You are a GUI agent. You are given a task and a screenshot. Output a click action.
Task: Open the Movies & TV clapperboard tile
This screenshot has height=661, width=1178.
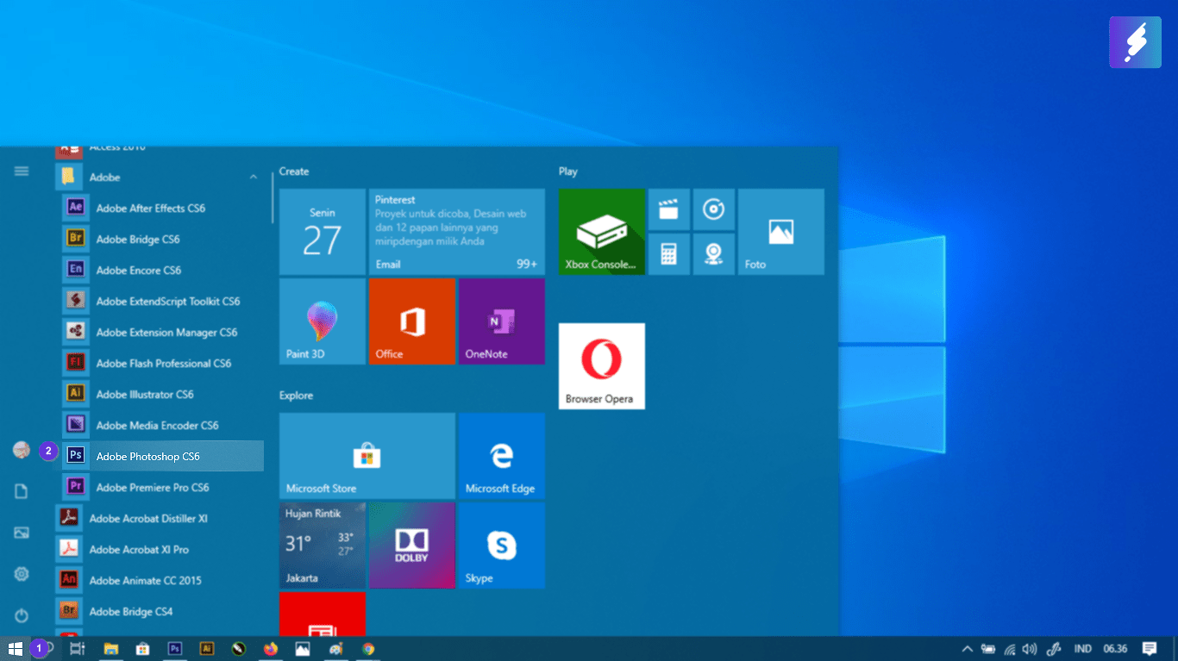point(668,209)
